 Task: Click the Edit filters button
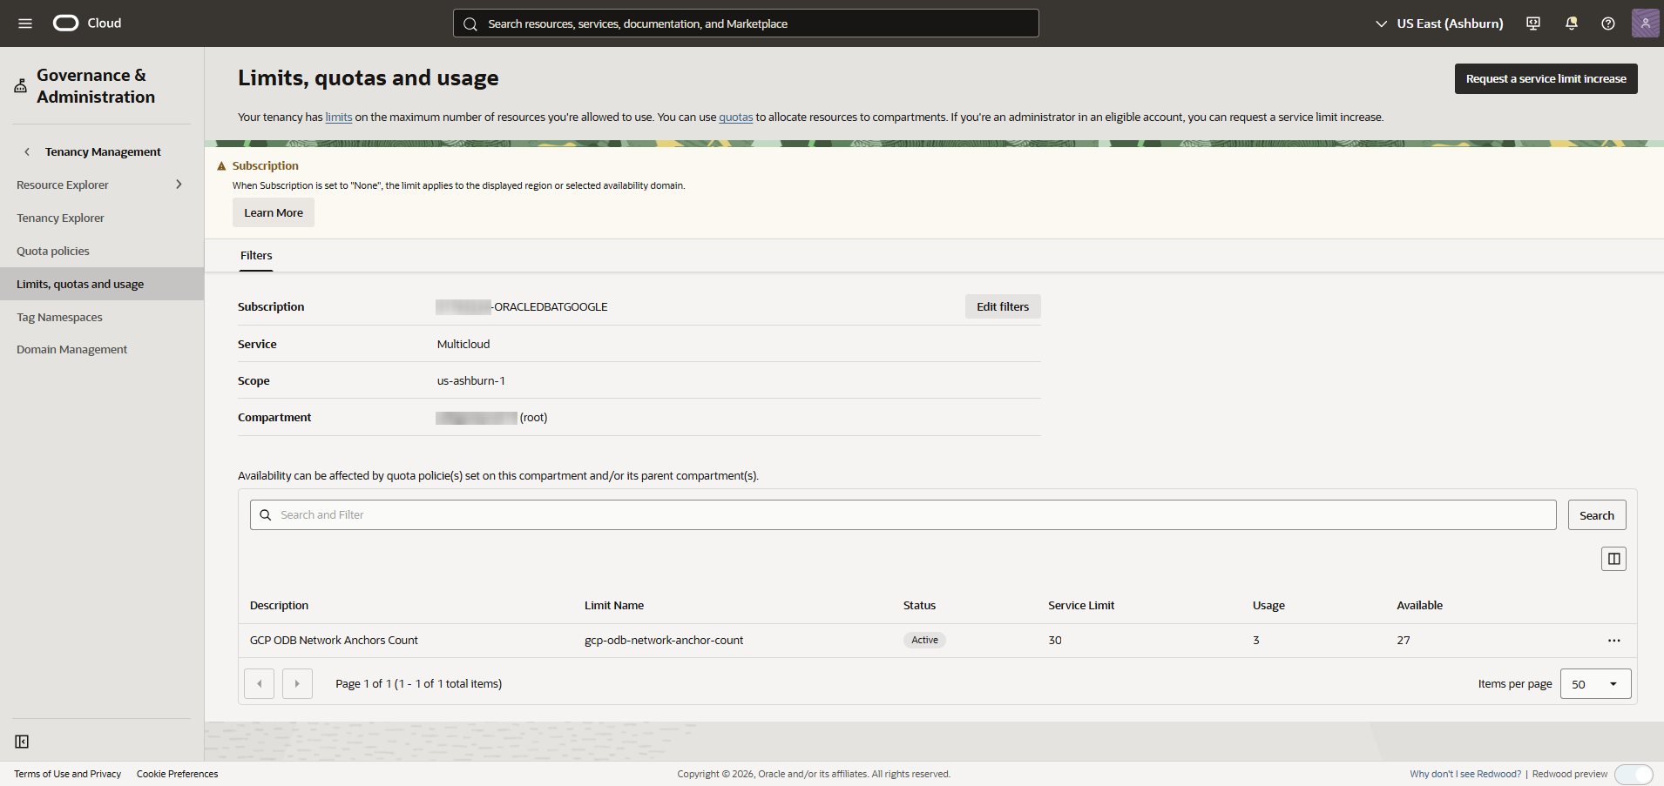pyautogui.click(x=1003, y=306)
